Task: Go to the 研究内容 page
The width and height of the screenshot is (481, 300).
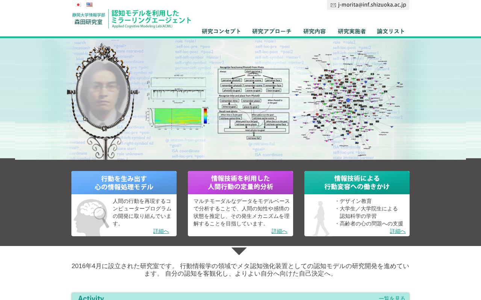Action: point(315,31)
